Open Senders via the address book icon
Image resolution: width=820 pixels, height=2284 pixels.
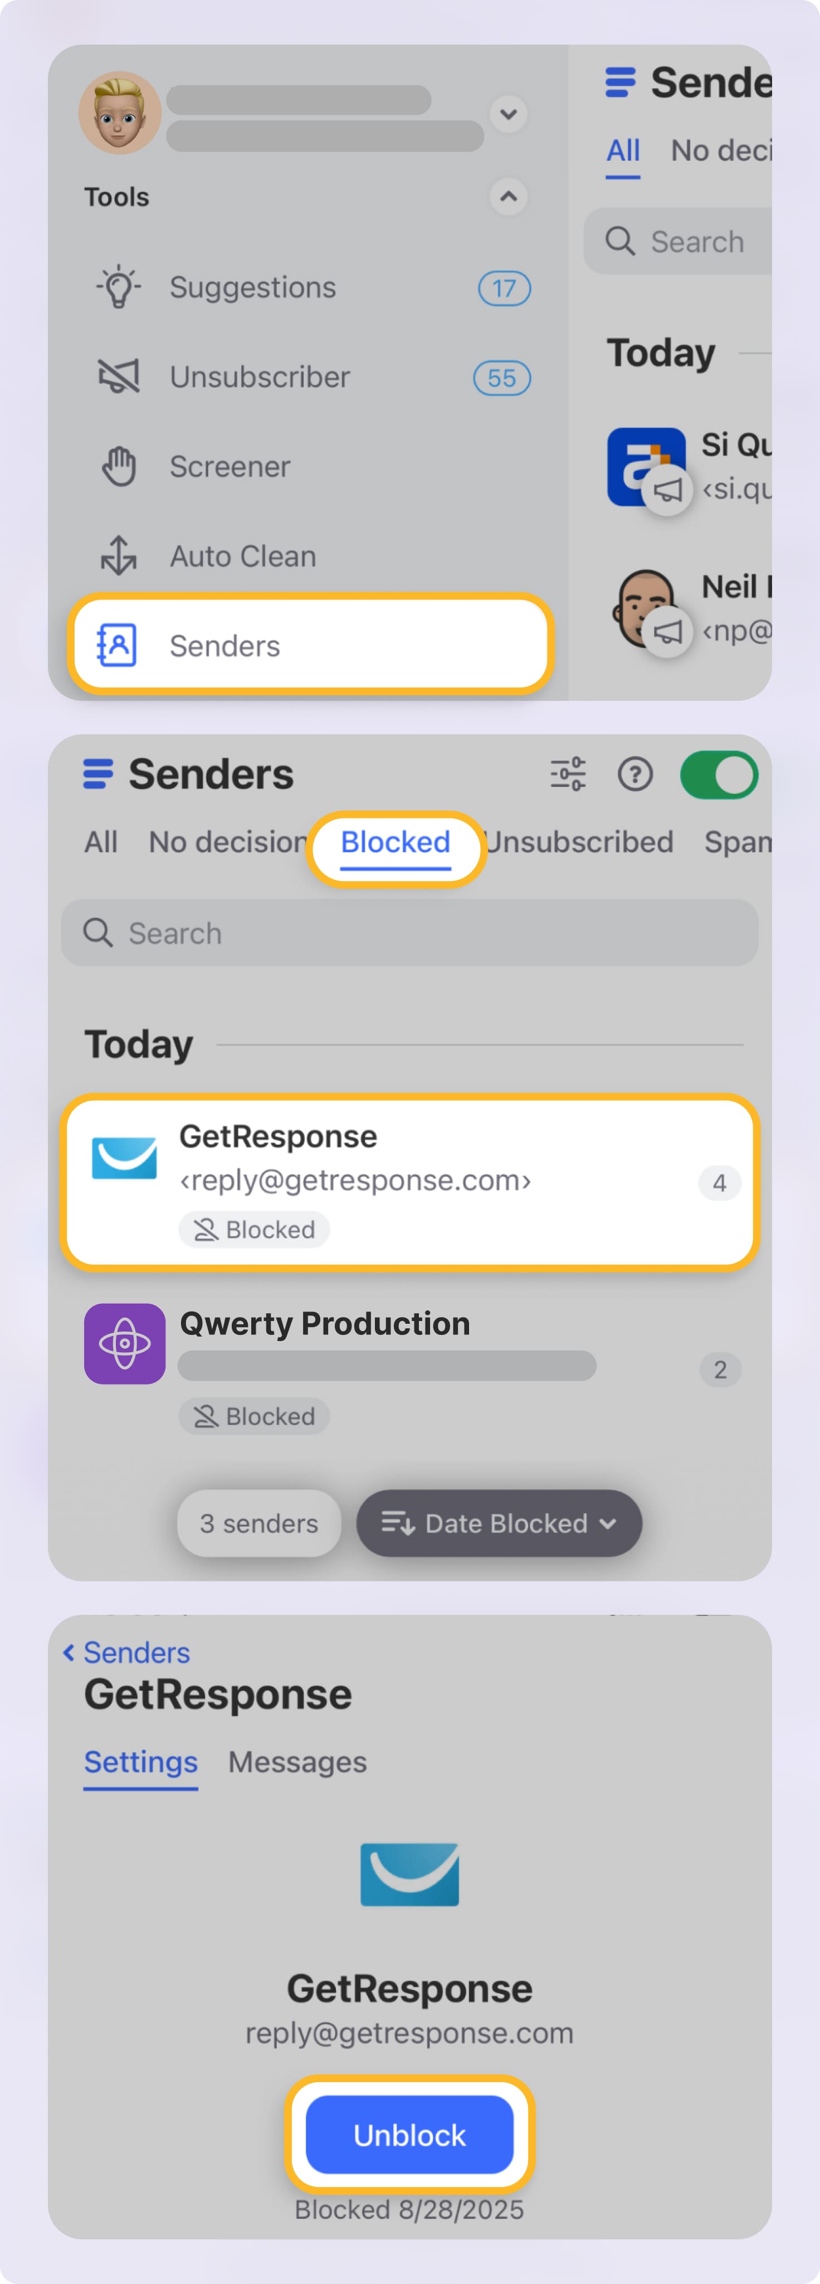point(118,646)
